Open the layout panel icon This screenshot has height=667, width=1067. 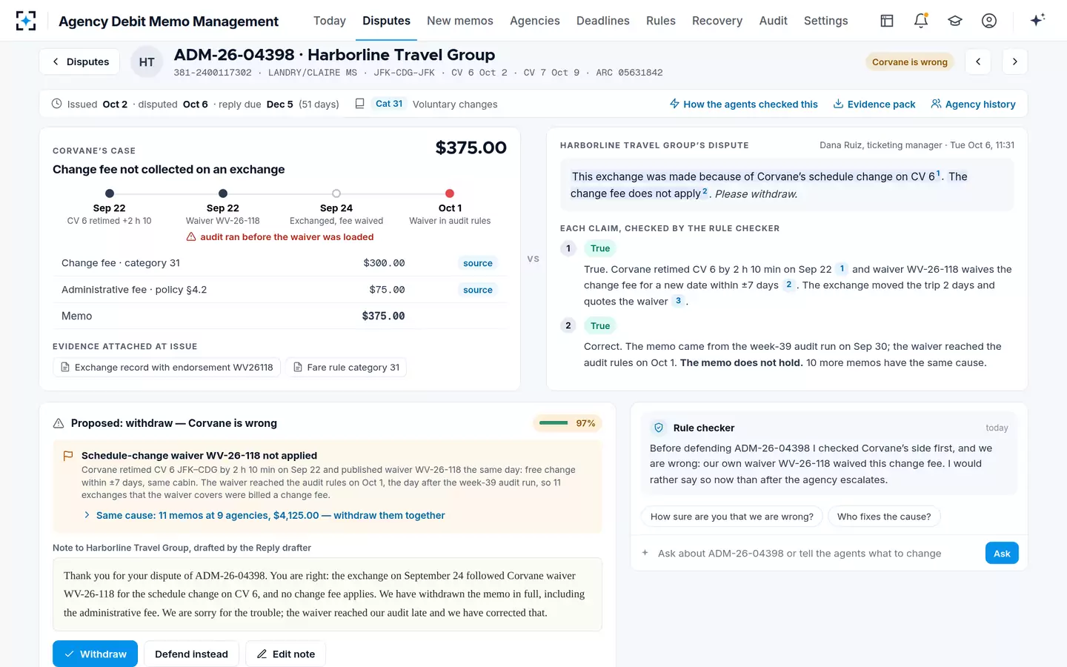pyautogui.click(x=887, y=21)
